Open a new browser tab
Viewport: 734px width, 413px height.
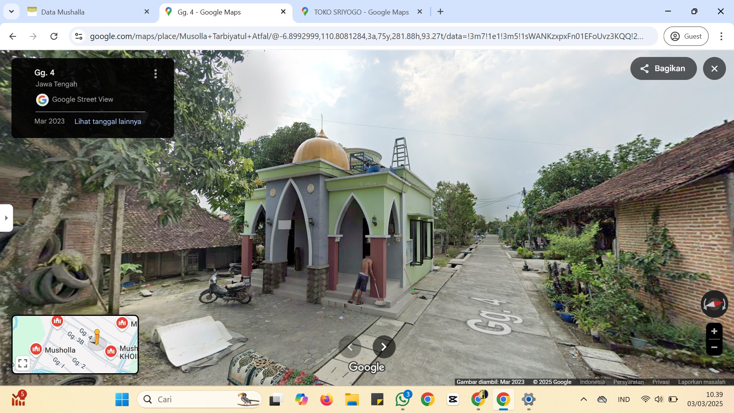440,12
